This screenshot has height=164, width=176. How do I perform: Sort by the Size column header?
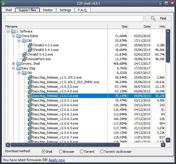click(118, 26)
